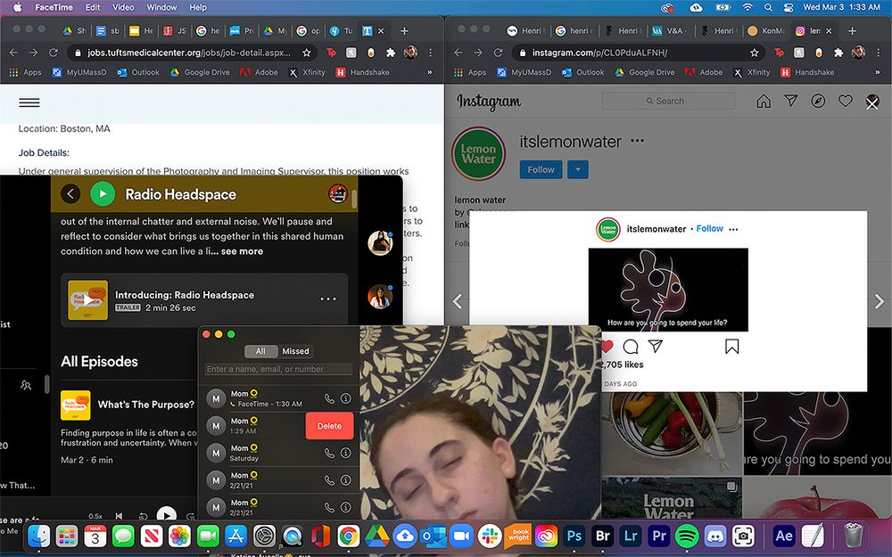Go to the next Instagram post arrow
892x557 pixels.
point(879,301)
